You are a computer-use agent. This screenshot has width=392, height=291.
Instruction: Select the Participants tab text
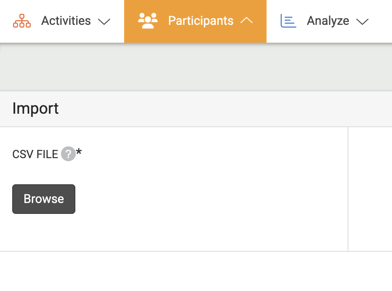[x=200, y=21]
